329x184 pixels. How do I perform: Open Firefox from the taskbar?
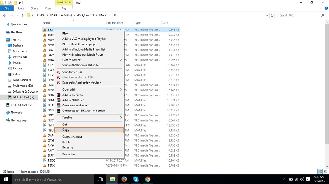pyautogui.click(x=124, y=179)
